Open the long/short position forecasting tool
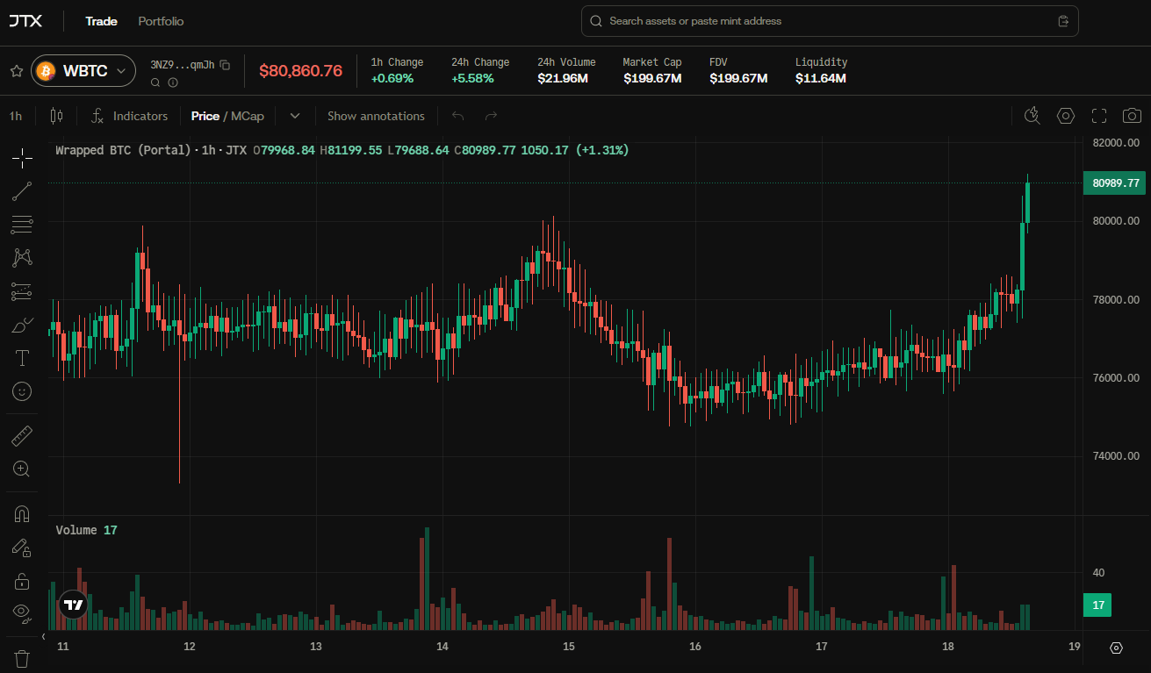Viewport: 1151px width, 673px height. tap(22, 291)
